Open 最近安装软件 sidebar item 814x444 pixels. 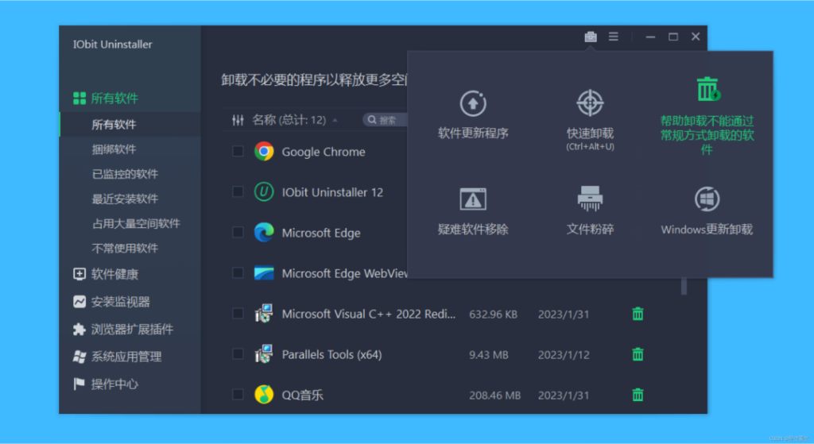tap(125, 199)
